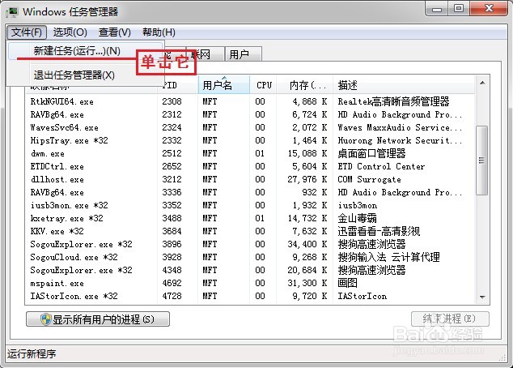Image resolution: width=513 pixels, height=368 pixels.
Task: Click the 金山毒霸 description cell
Action: [x=358, y=218]
